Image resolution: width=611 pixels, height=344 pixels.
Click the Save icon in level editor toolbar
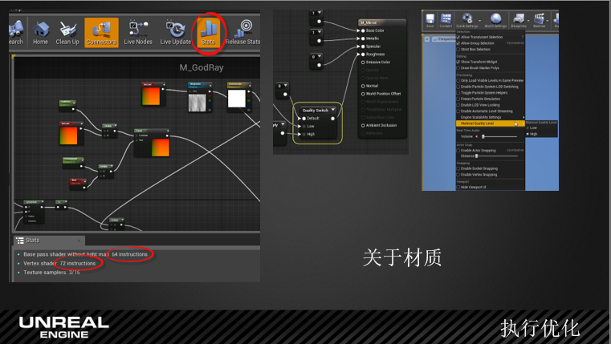pyautogui.click(x=430, y=20)
